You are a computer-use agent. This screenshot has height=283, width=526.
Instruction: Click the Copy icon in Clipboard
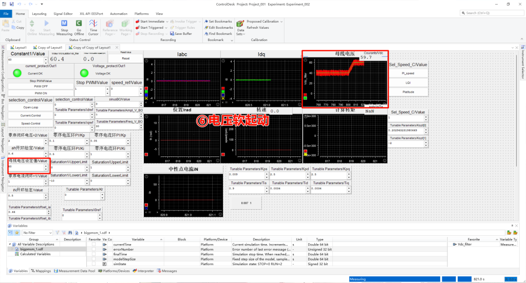[x=14, y=28]
